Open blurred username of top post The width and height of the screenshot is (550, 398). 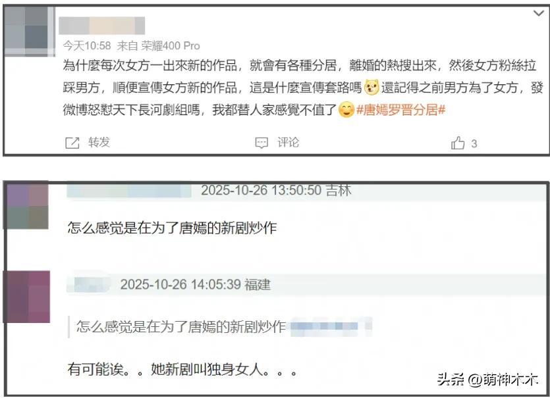coord(101,26)
